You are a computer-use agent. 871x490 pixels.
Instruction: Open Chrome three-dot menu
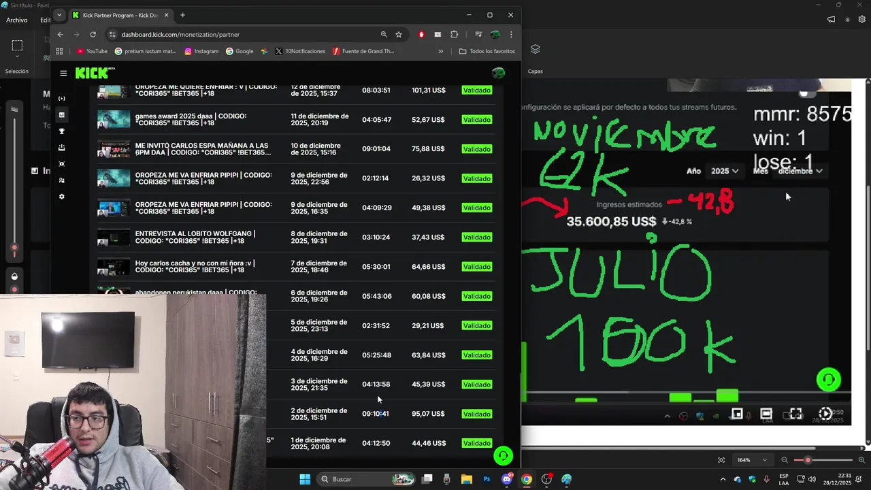[510, 34]
